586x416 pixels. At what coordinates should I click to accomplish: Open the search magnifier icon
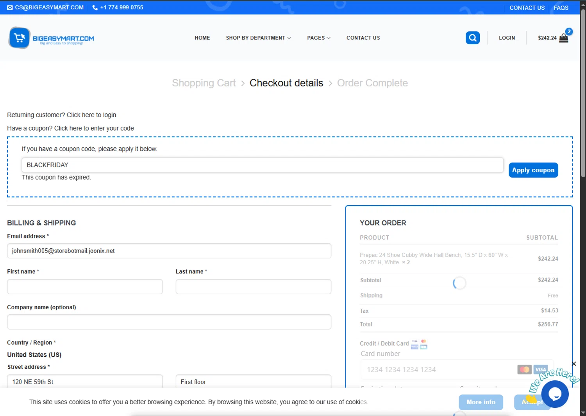tap(472, 38)
